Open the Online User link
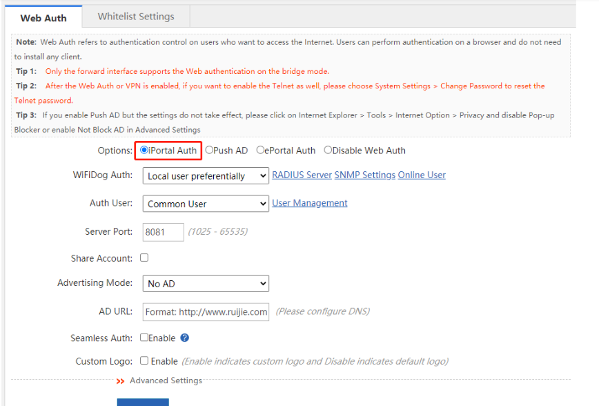This screenshot has height=406, width=599. point(422,175)
